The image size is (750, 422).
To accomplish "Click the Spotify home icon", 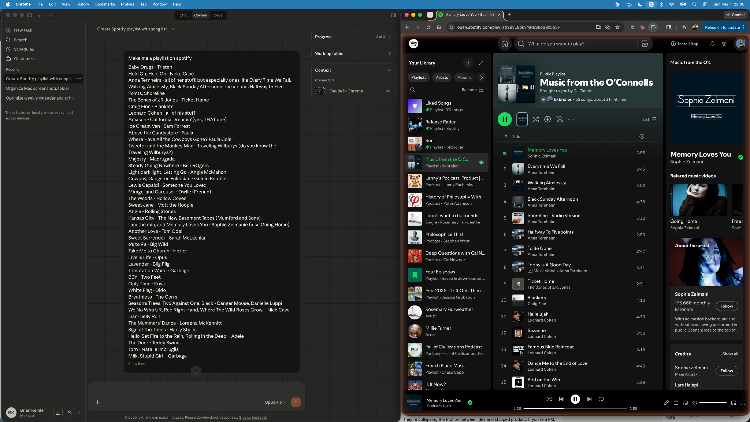I will pyautogui.click(x=505, y=44).
